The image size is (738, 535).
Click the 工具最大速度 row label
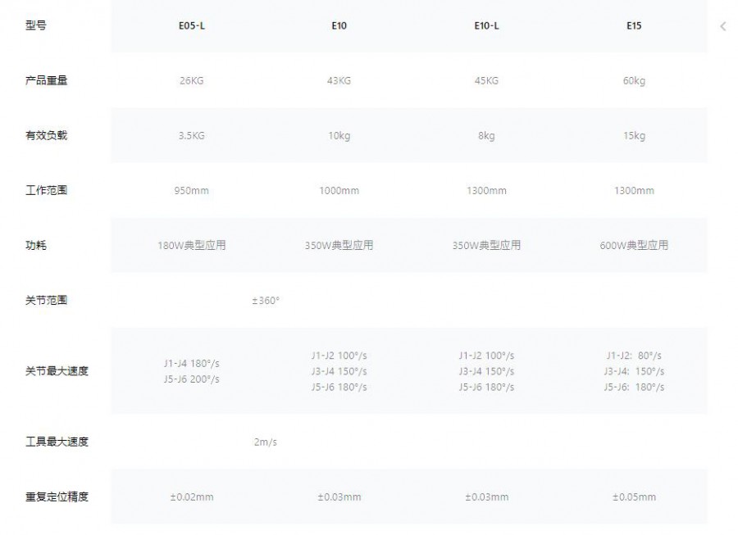coord(57,442)
